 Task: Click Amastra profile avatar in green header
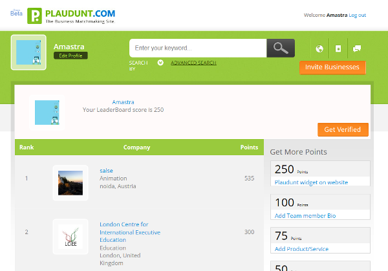coord(28,52)
